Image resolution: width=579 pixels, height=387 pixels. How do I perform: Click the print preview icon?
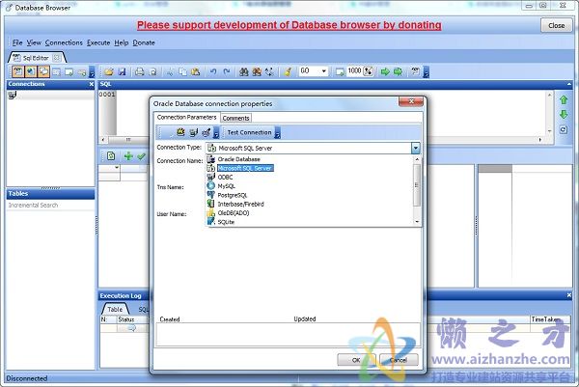pos(152,71)
